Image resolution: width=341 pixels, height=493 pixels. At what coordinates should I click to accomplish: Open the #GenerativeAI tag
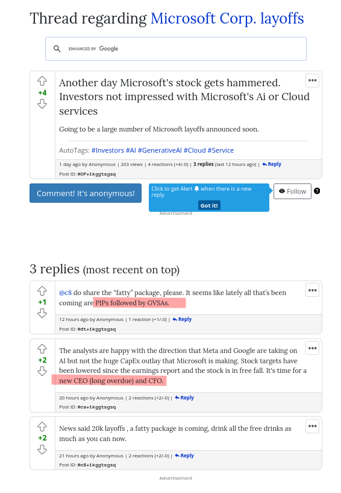point(160,150)
